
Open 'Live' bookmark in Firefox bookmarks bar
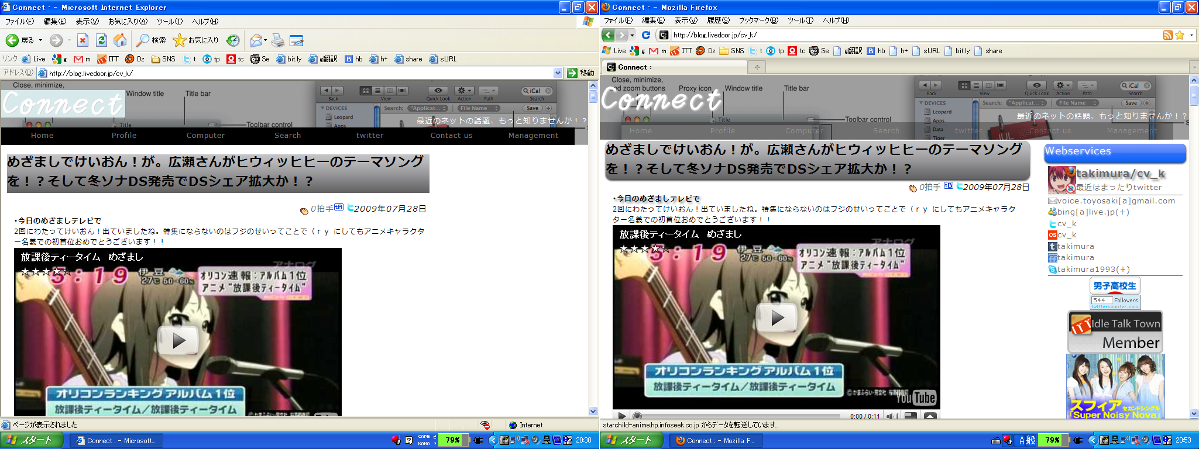614,51
